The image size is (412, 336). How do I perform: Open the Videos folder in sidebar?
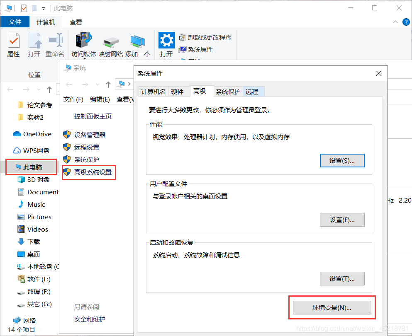(33, 229)
